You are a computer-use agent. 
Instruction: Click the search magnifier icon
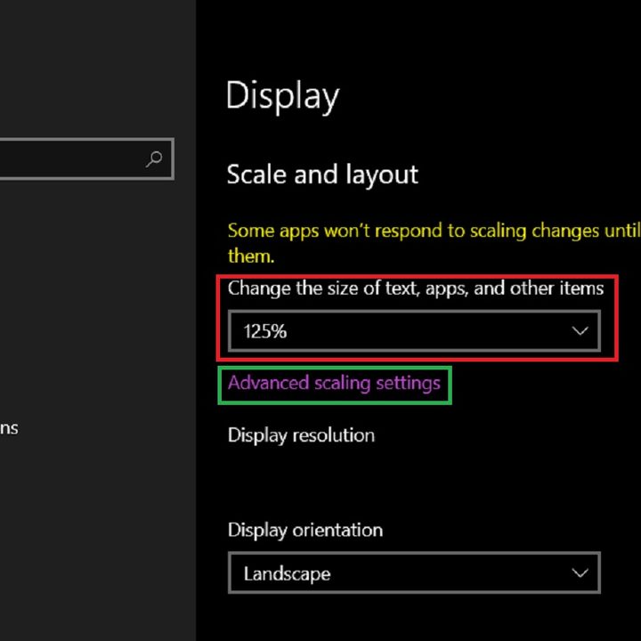pyautogui.click(x=154, y=158)
